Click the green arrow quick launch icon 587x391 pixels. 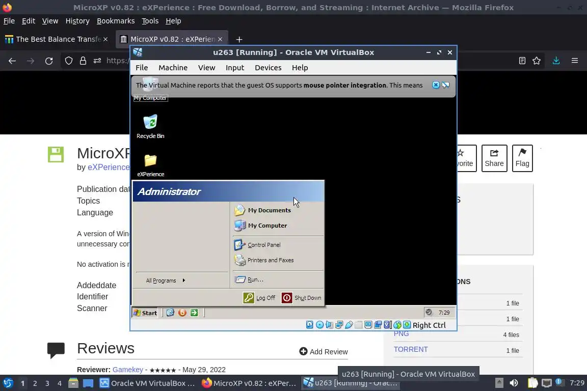[x=194, y=313]
